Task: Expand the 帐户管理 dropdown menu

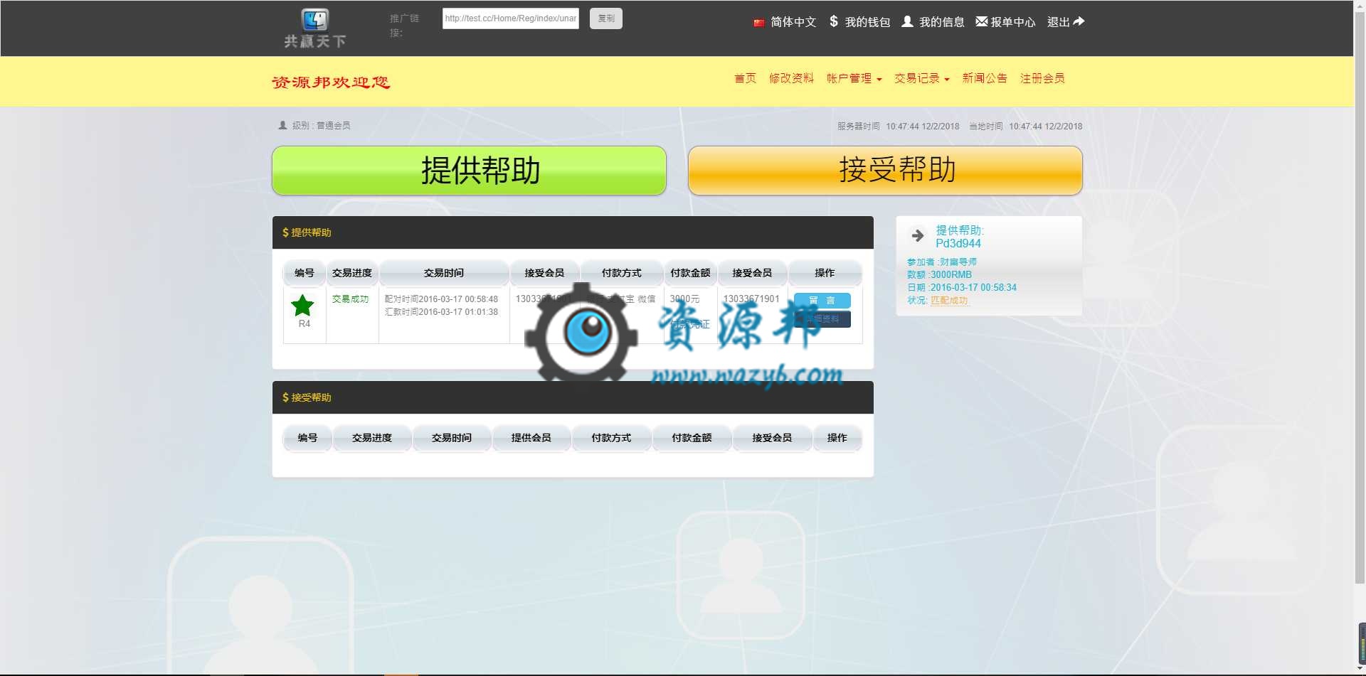Action: click(x=854, y=78)
